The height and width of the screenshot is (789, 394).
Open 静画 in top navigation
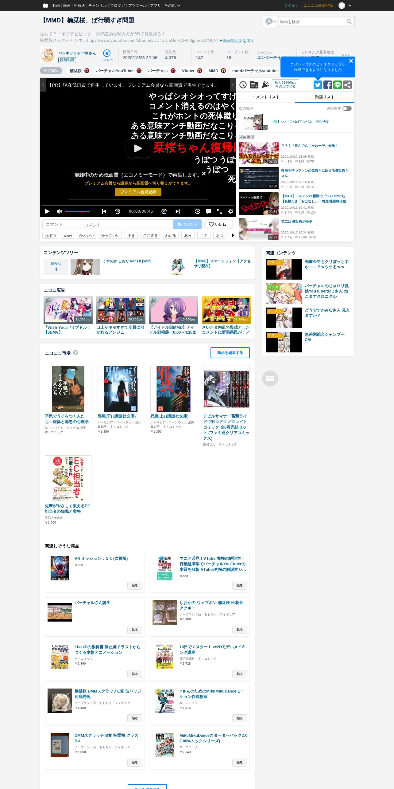tap(67, 6)
